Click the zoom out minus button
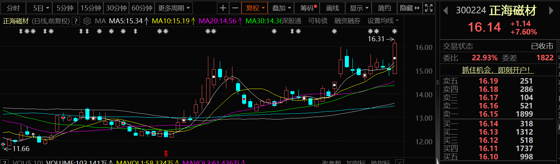 pos(235,8)
